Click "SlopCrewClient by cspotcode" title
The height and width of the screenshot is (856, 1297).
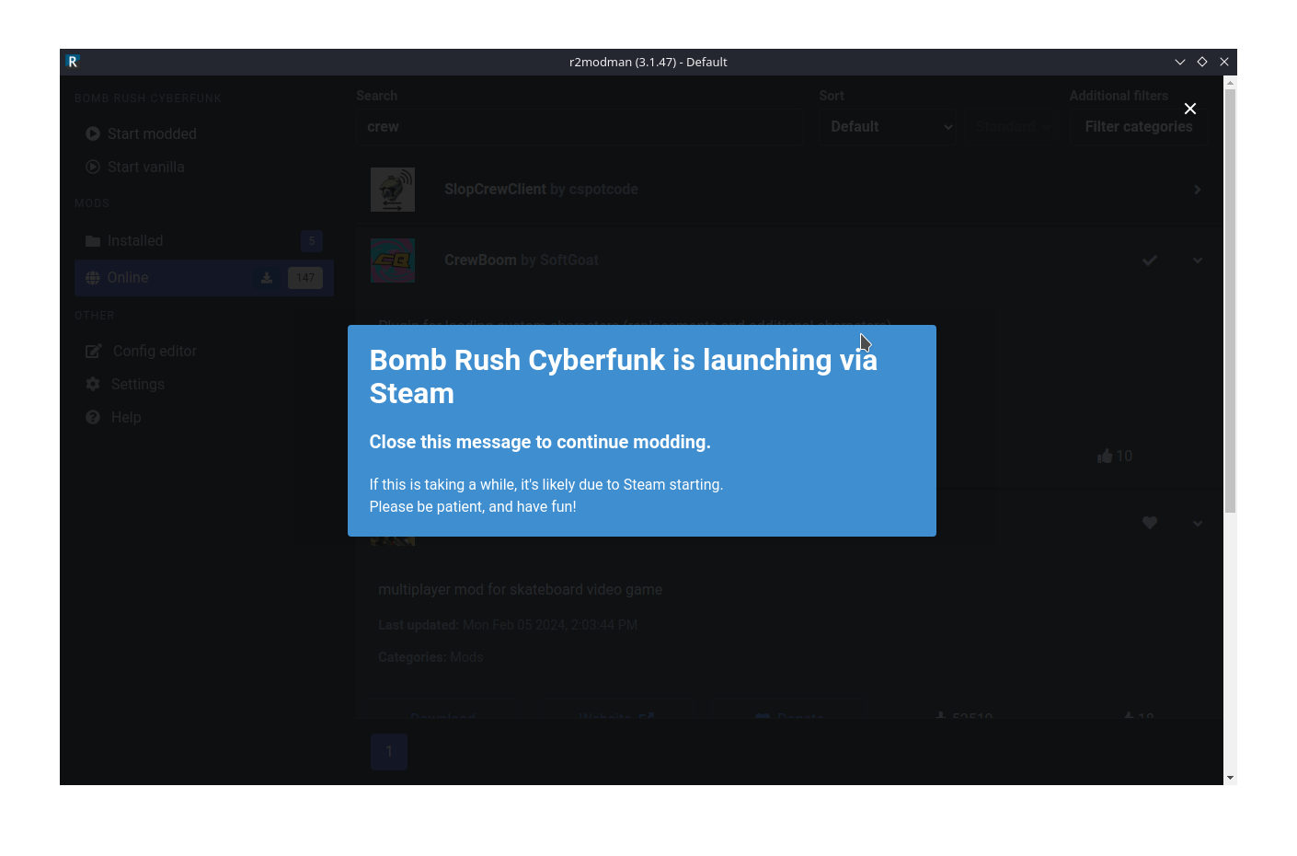(x=541, y=189)
